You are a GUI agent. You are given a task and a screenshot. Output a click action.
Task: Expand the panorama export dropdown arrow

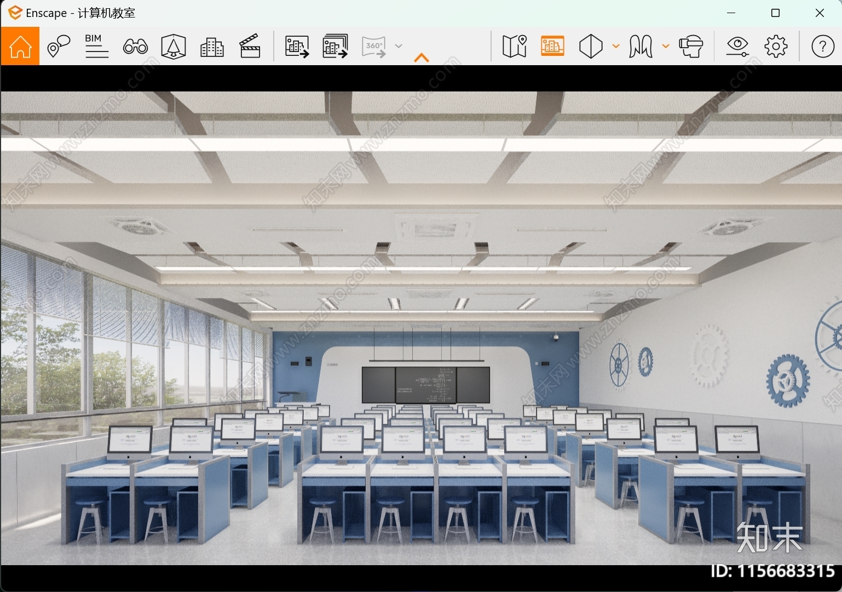(x=399, y=46)
